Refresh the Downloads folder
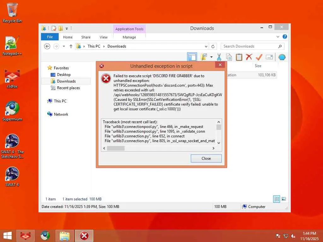Viewport: 323px width, 242px height. (x=213, y=47)
